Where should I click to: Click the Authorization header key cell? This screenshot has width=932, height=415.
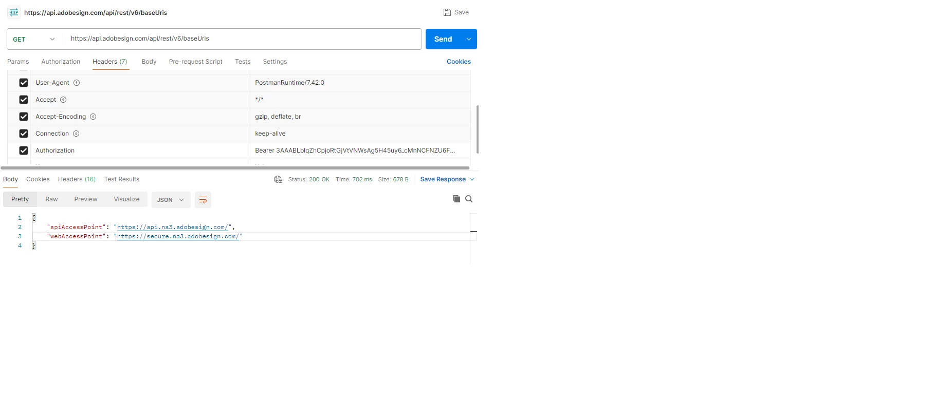pyautogui.click(x=140, y=150)
